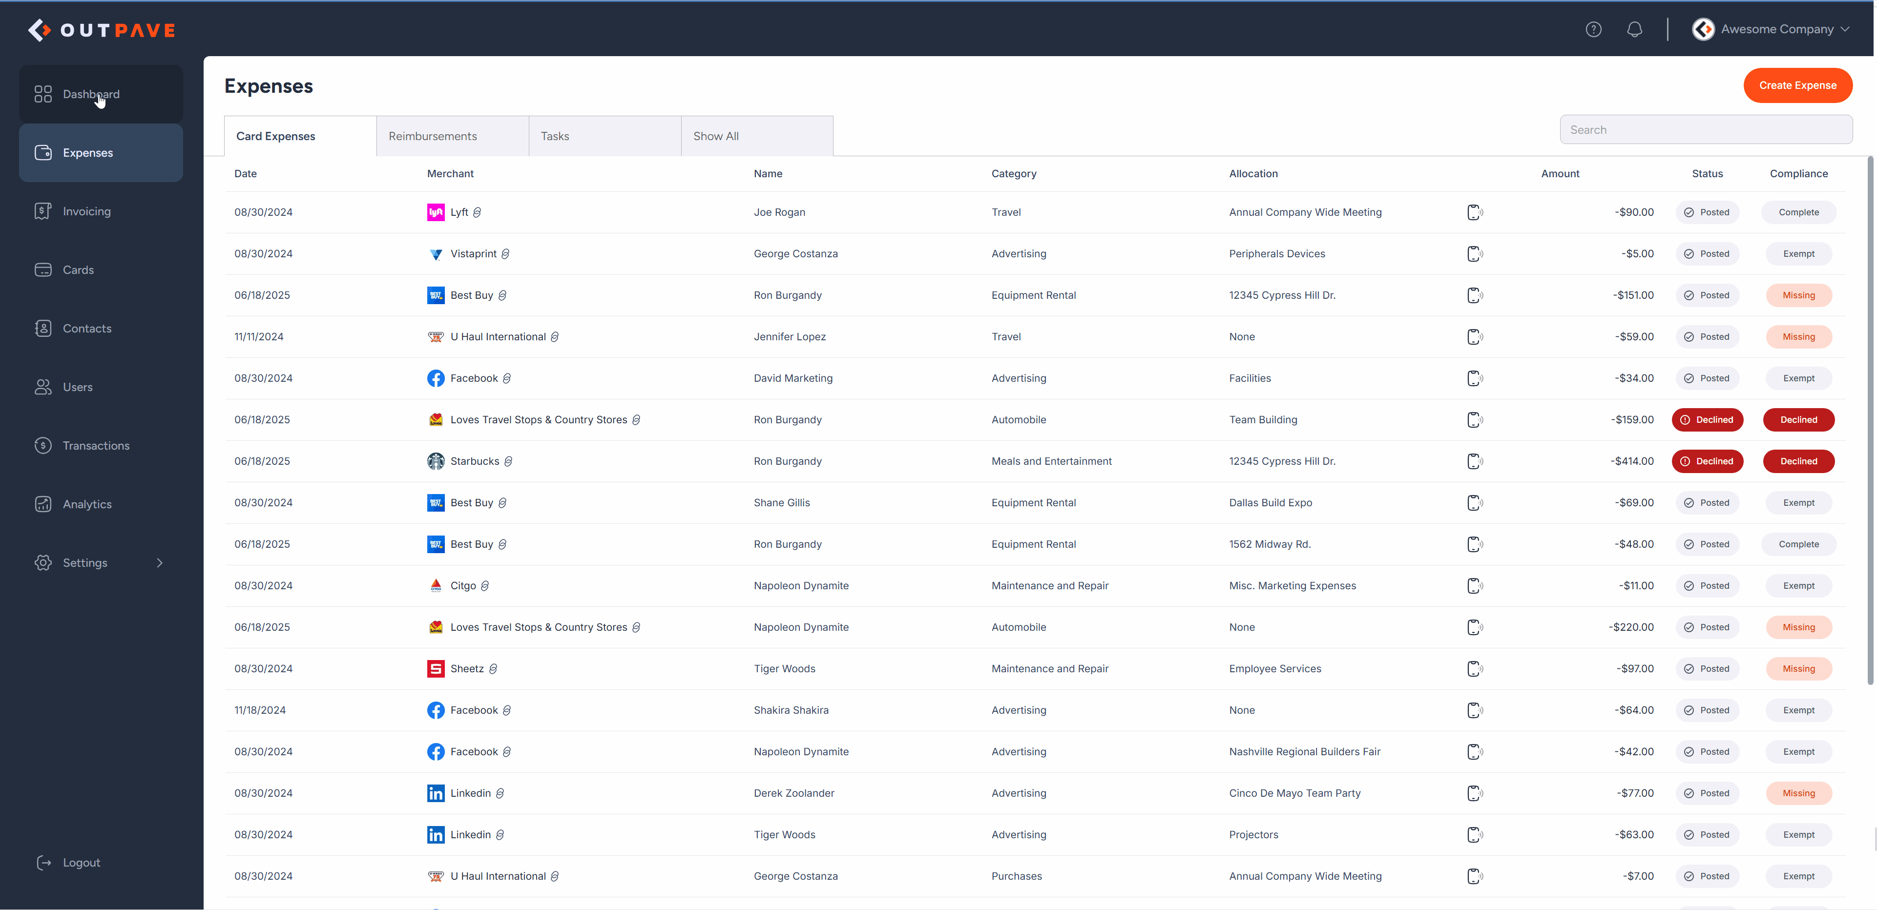Click 'Cinco De Mayo Team Party' allocation
Screen dimensions: 1877x910
coord(1295,793)
